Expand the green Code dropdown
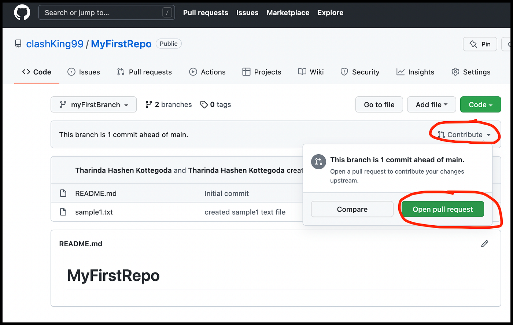The height and width of the screenshot is (325, 513). pos(480,104)
